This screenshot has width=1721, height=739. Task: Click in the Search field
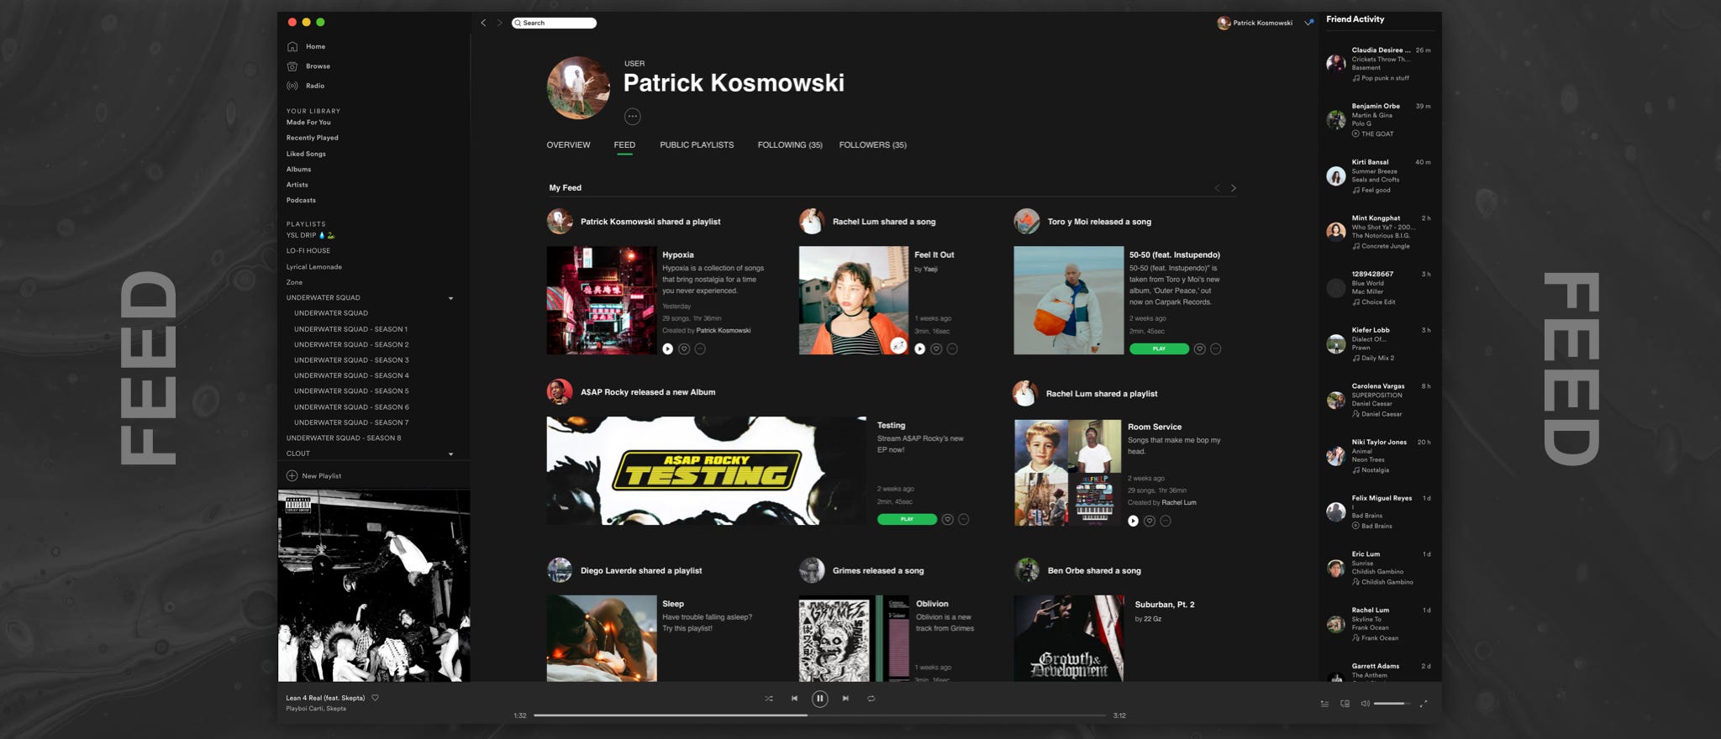point(554,23)
